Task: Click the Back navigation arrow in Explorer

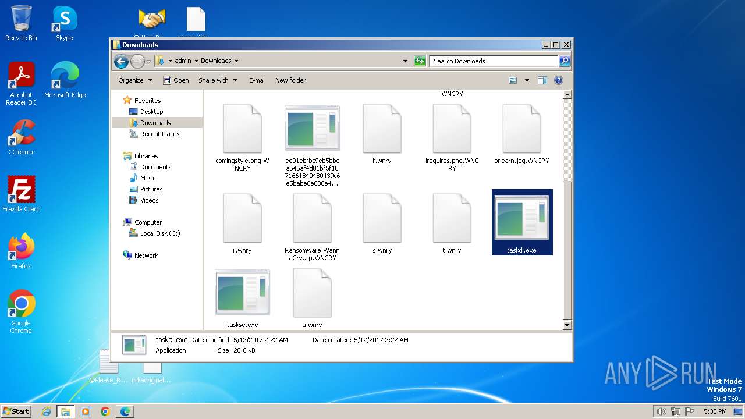Action: coord(121,61)
